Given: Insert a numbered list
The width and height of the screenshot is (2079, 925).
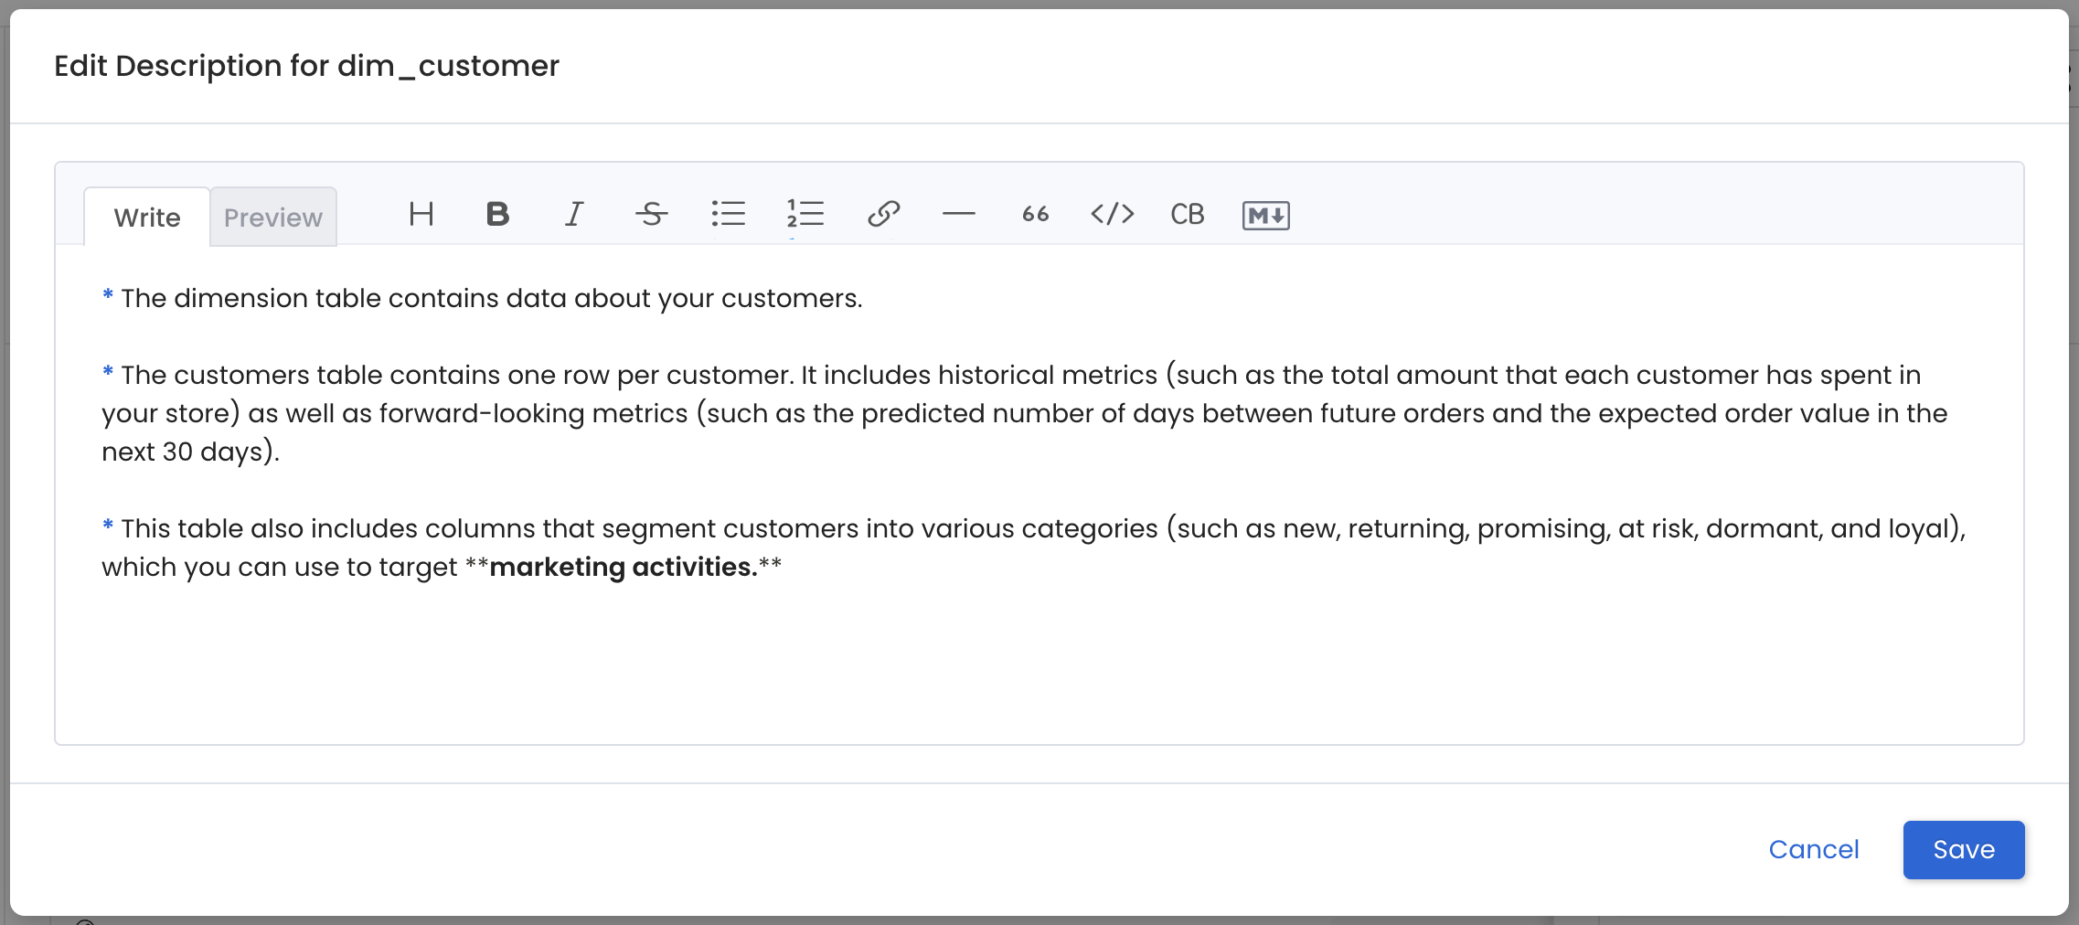Looking at the screenshot, I should (805, 215).
